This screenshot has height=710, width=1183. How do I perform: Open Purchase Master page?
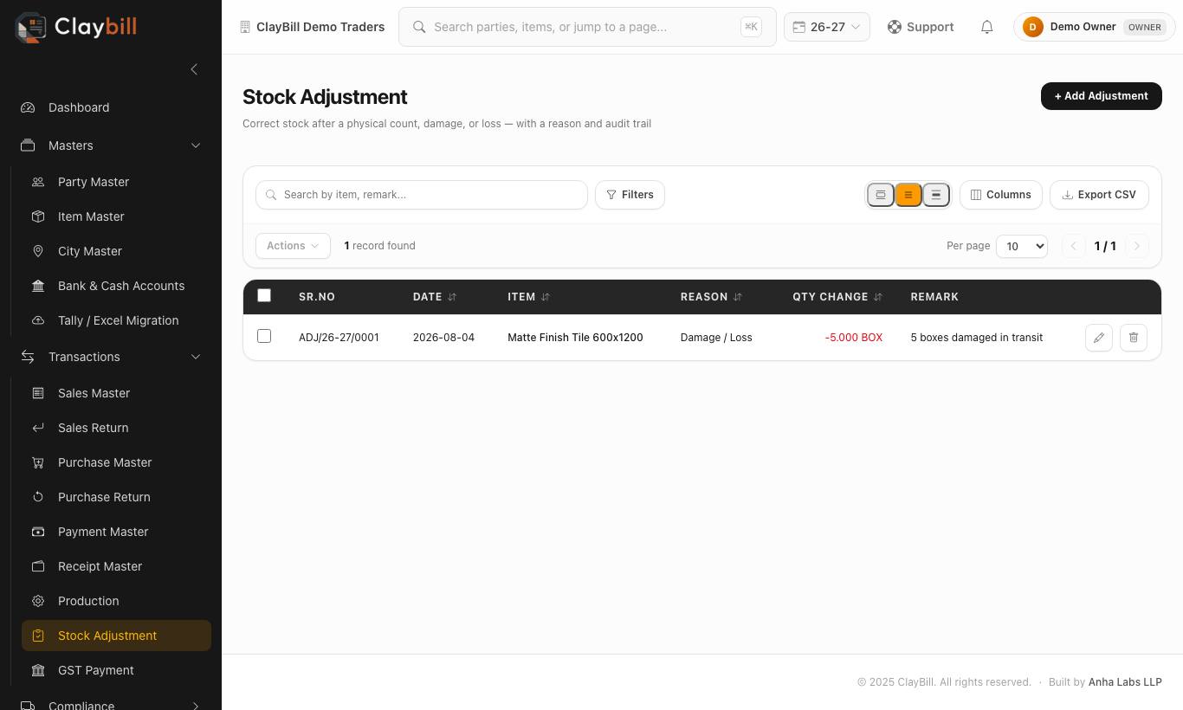pyautogui.click(x=116, y=462)
